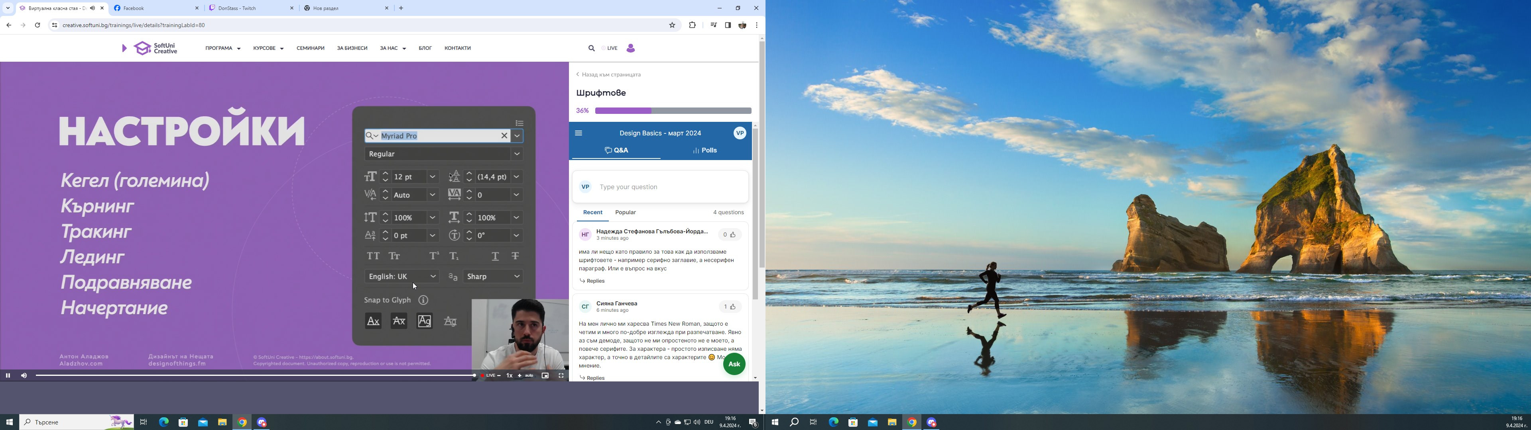The width and height of the screenshot is (1531, 430).
Task: Click the video progress seek bar
Action: (x=256, y=375)
